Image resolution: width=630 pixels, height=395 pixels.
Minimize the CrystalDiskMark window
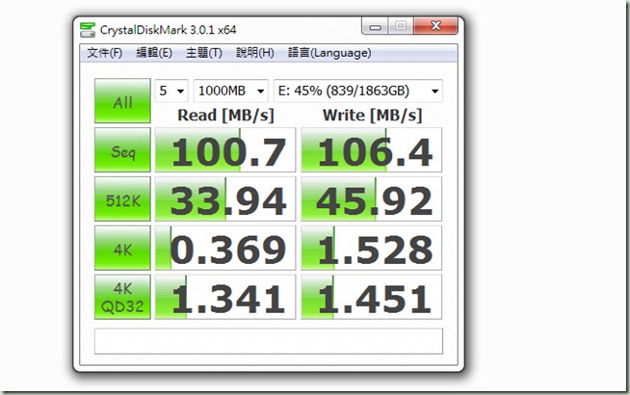point(375,26)
